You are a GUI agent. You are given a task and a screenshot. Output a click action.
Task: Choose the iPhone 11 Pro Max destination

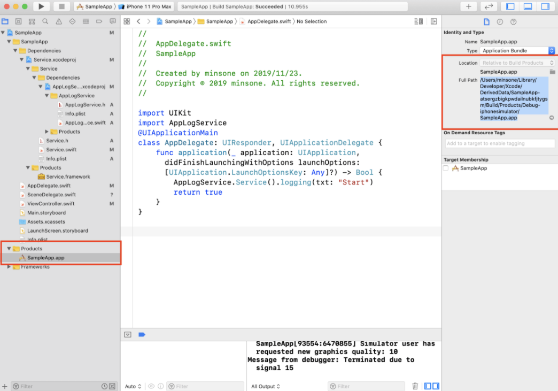pyautogui.click(x=145, y=6)
